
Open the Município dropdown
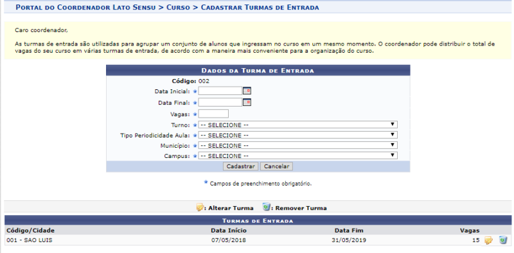(297, 145)
